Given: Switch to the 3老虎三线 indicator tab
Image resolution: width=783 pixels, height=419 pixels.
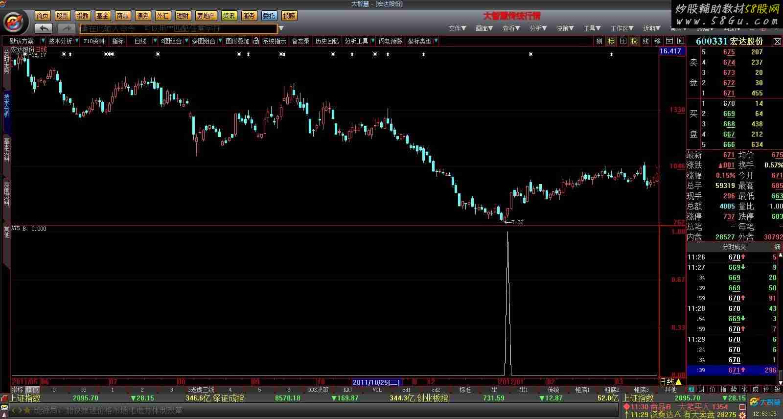Looking at the screenshot, I should coord(201,390).
